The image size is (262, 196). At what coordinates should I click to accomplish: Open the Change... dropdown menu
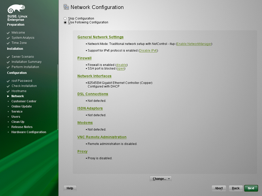point(160,179)
